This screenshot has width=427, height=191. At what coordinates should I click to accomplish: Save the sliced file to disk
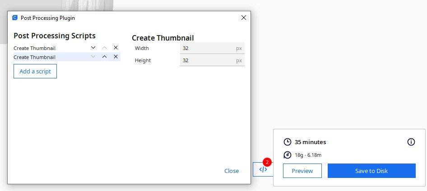[x=371, y=171]
